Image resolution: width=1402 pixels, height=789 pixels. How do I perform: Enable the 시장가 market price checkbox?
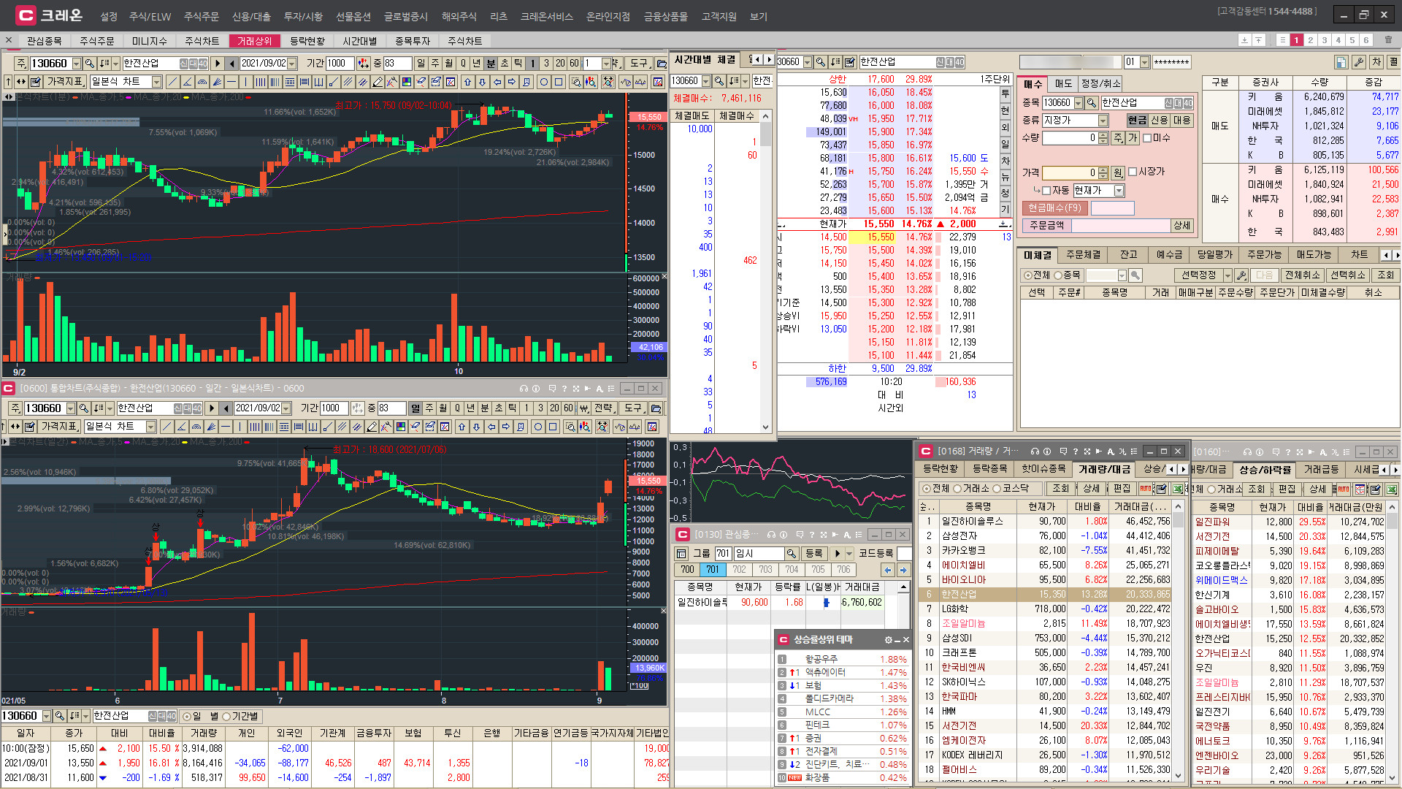click(x=1133, y=172)
